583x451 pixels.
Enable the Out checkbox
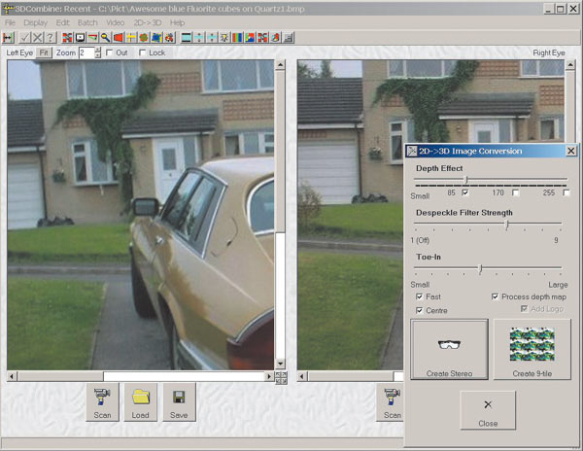point(109,52)
